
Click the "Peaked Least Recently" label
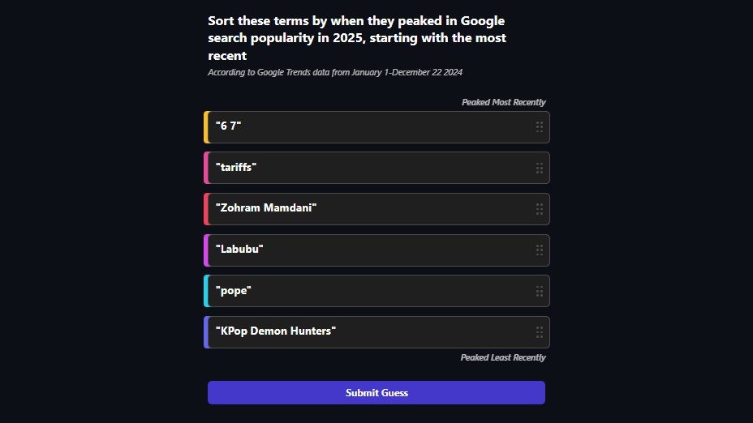[503, 357]
